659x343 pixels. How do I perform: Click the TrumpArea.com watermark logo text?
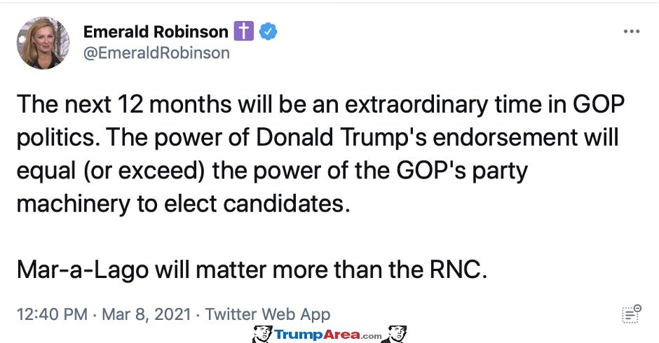pyautogui.click(x=328, y=335)
